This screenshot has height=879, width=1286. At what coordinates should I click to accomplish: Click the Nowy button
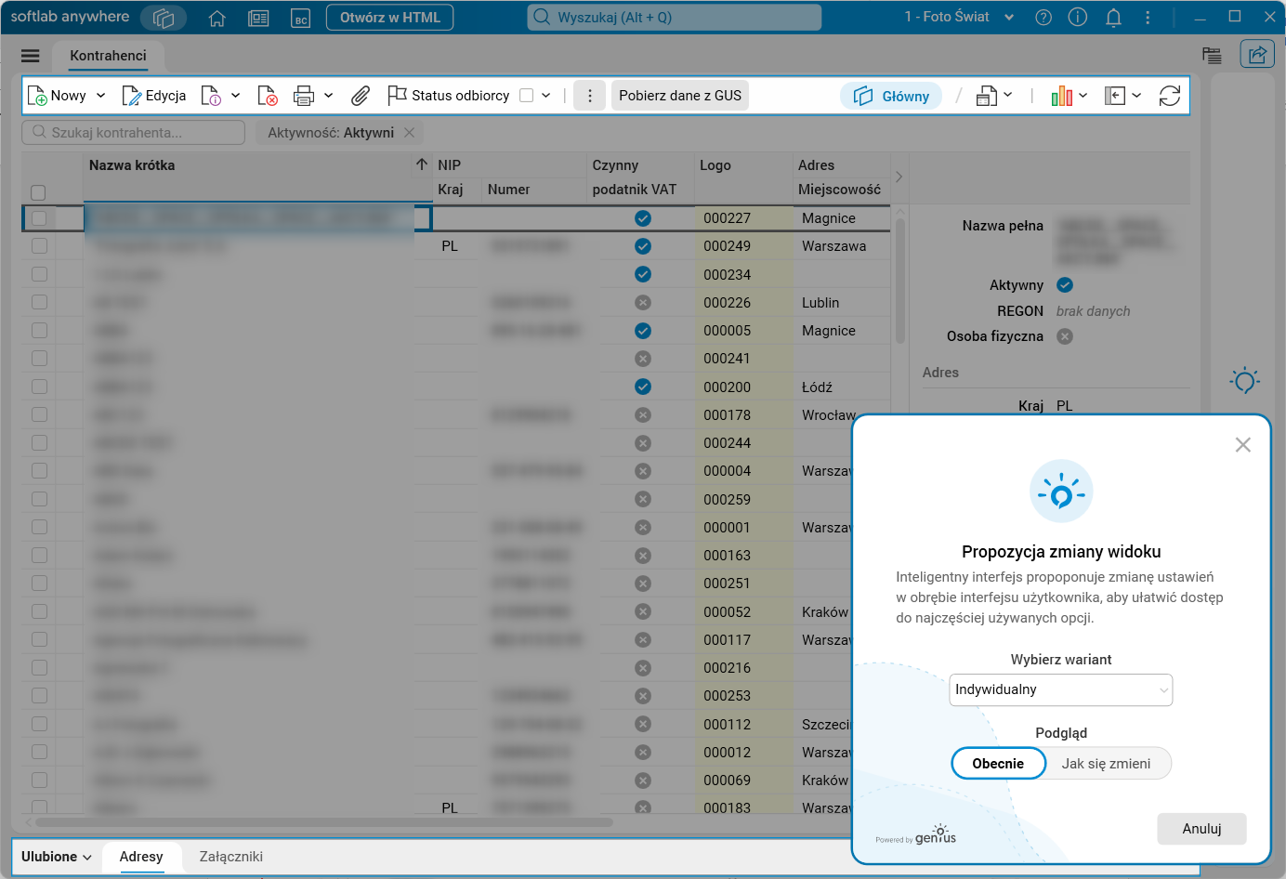point(58,96)
